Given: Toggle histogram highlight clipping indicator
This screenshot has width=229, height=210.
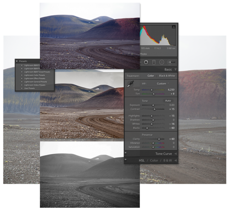Looking at the screenshot, I should click(174, 27).
